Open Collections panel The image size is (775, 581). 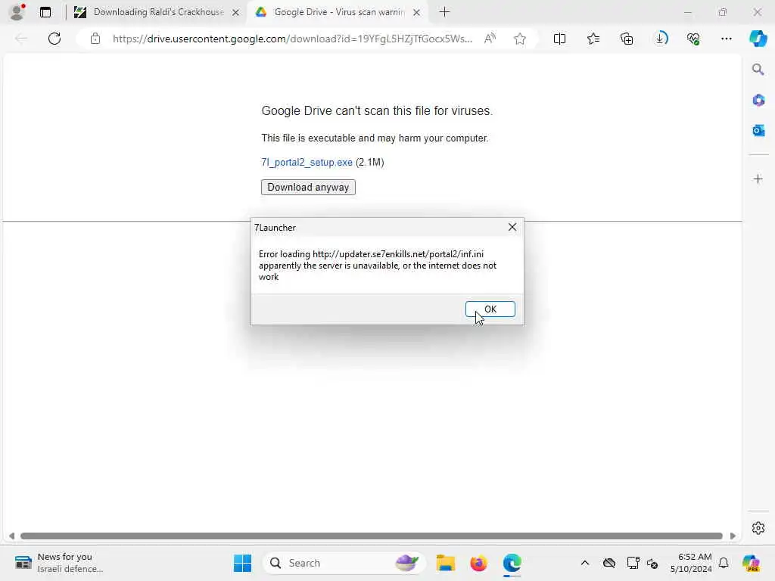(627, 39)
